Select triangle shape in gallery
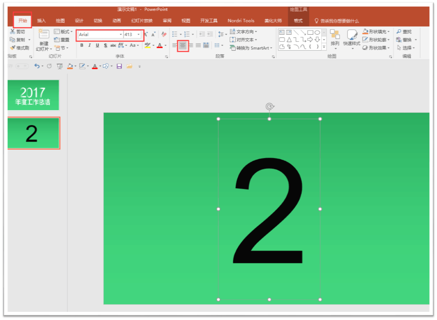 (289, 40)
